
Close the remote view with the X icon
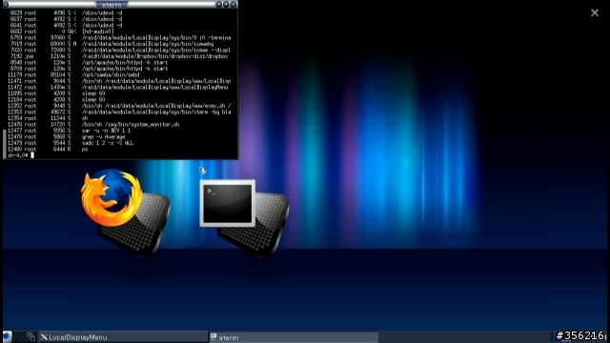click(595, 12)
